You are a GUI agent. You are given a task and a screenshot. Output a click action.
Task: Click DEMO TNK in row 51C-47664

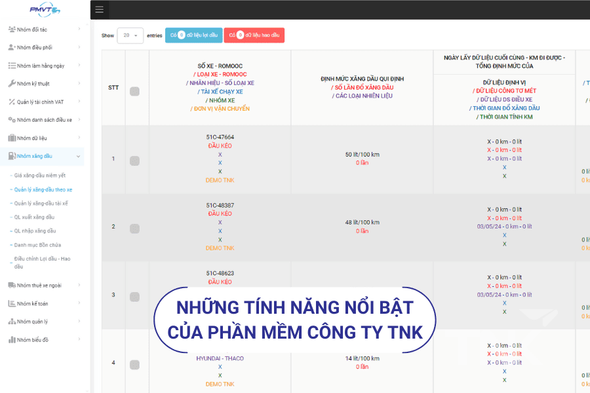click(x=220, y=180)
